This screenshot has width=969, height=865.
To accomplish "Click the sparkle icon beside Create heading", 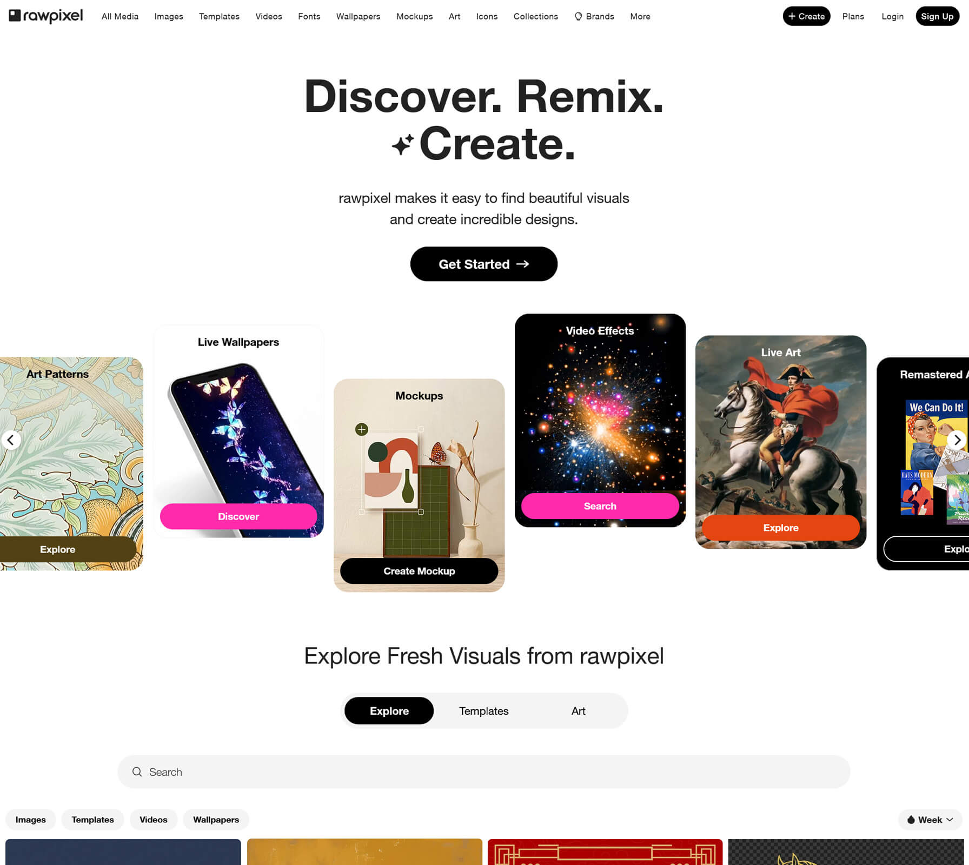I will pyautogui.click(x=403, y=145).
